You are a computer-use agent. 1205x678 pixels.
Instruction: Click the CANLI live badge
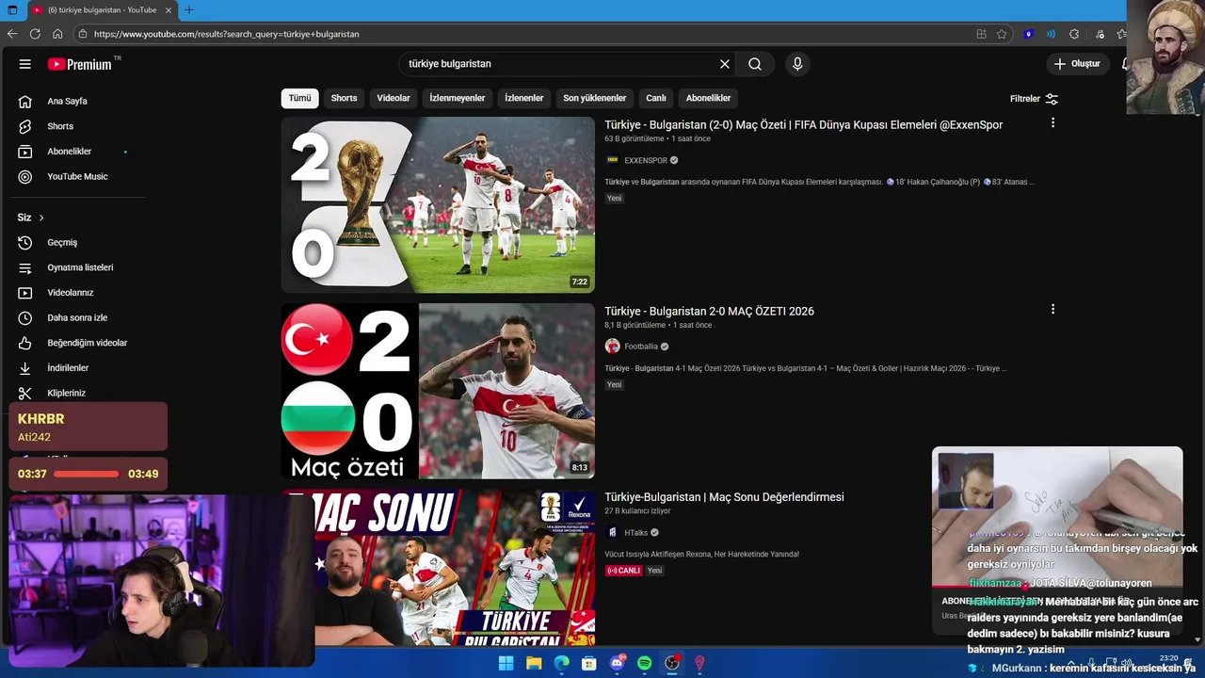tap(623, 571)
